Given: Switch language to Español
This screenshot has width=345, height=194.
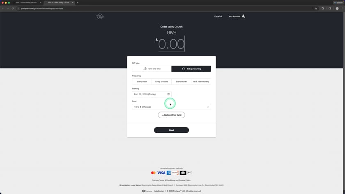Looking at the screenshot, I should 218,16.
